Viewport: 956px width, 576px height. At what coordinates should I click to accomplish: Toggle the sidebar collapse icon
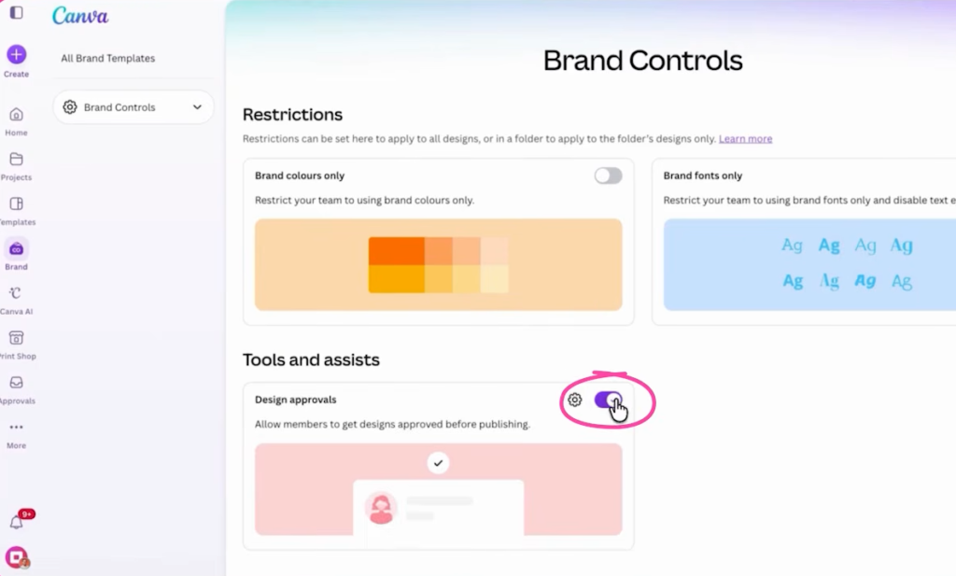(17, 12)
